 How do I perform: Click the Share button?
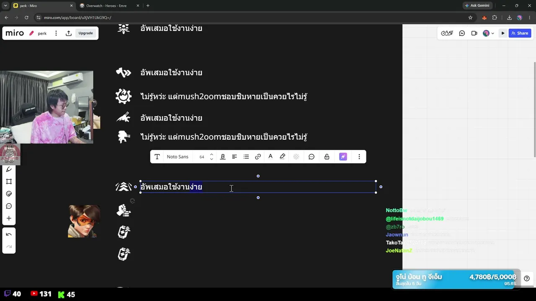coord(520,33)
